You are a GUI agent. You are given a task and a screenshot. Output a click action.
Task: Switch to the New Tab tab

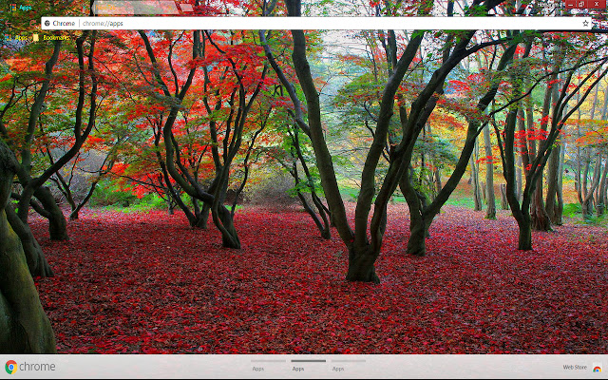(x=136, y=8)
